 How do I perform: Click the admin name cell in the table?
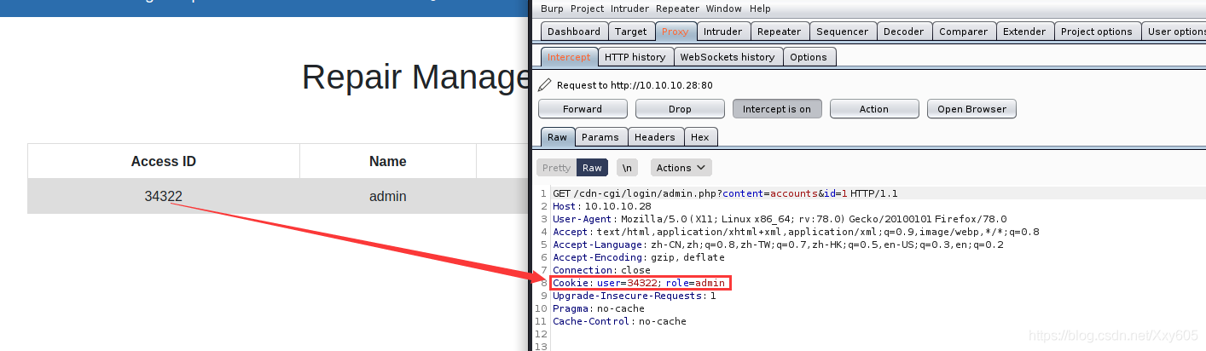click(x=388, y=196)
